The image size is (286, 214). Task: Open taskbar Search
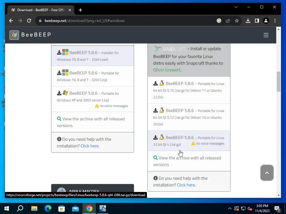click(x=20, y=208)
